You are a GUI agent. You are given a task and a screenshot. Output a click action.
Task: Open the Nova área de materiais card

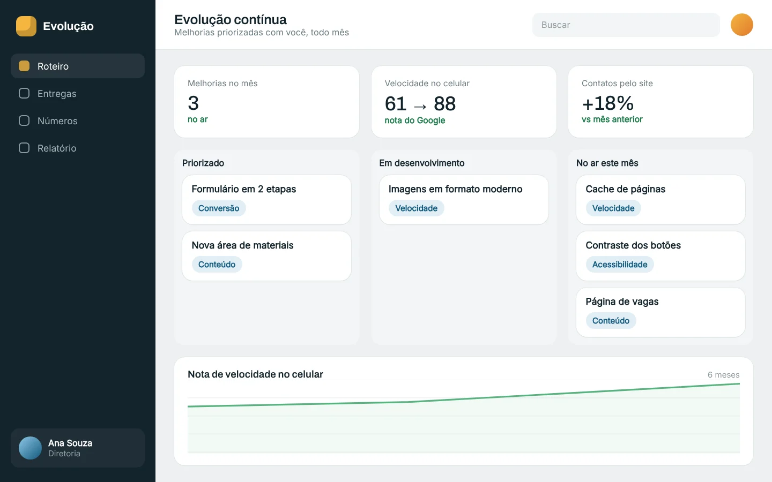coord(266,256)
